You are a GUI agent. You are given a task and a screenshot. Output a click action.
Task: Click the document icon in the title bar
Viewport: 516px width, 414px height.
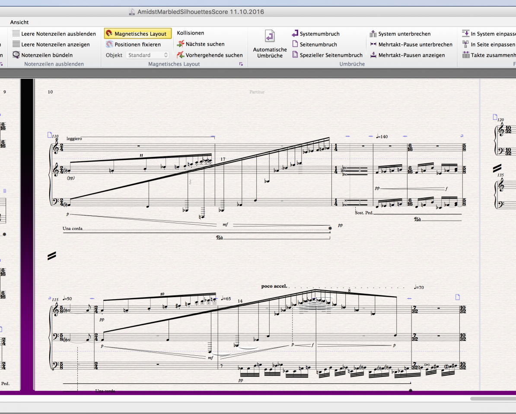[x=132, y=12]
